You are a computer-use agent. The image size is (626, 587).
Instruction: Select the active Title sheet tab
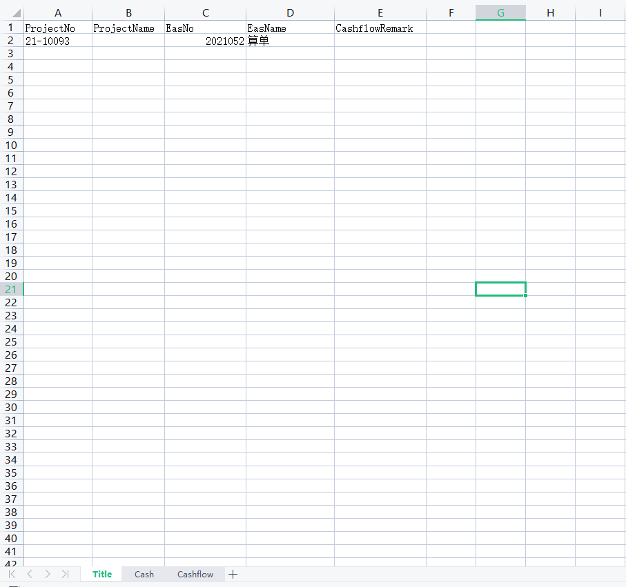(x=101, y=574)
